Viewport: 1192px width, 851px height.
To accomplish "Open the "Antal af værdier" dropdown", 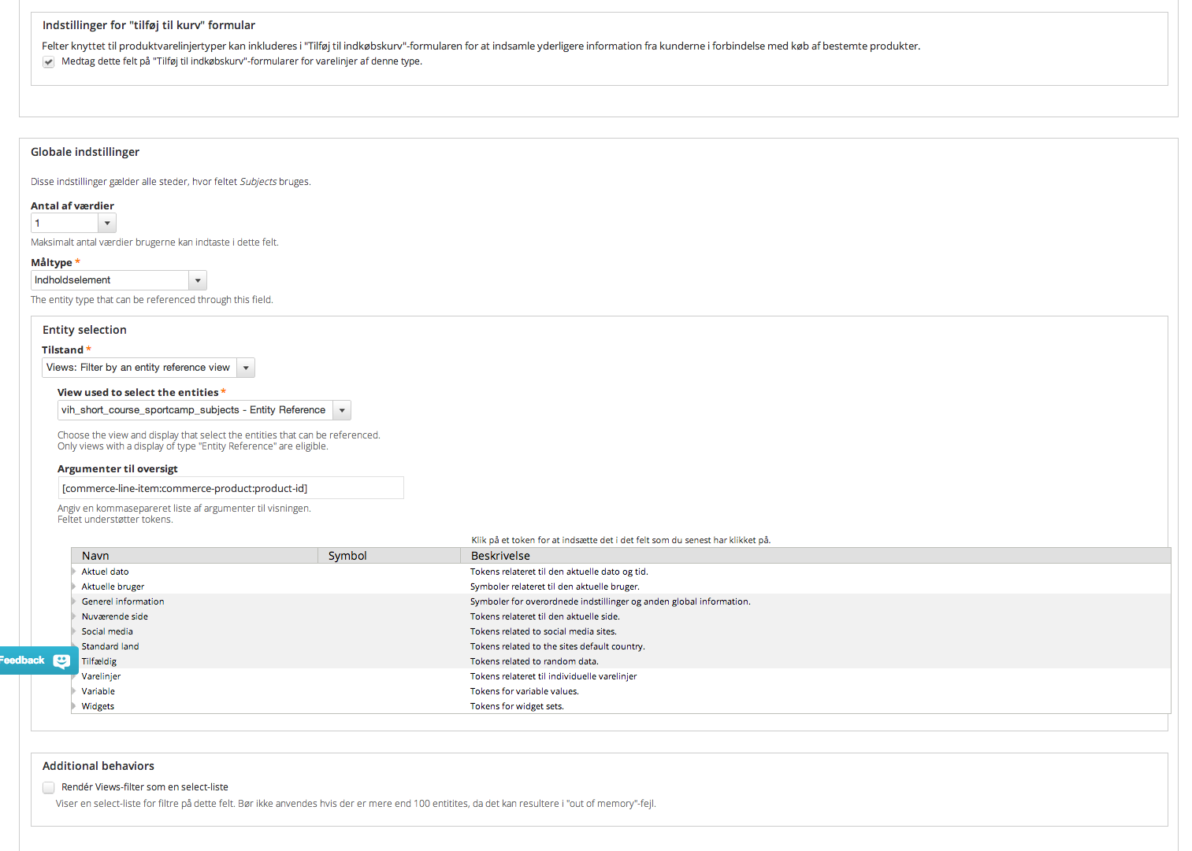I will pyautogui.click(x=106, y=223).
